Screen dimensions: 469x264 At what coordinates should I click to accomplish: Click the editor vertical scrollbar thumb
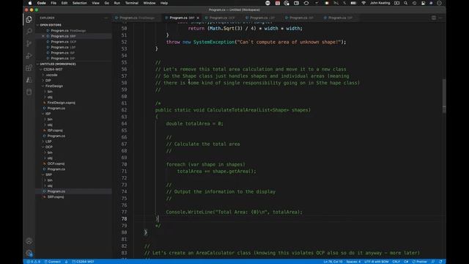pos(444,96)
